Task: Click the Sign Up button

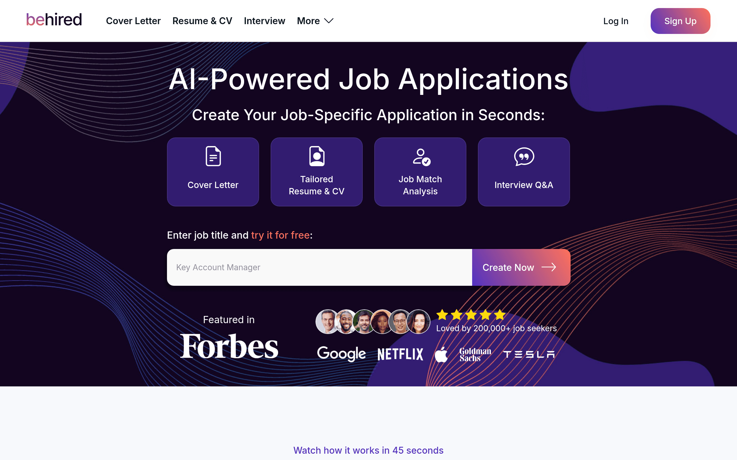Action: pyautogui.click(x=680, y=21)
